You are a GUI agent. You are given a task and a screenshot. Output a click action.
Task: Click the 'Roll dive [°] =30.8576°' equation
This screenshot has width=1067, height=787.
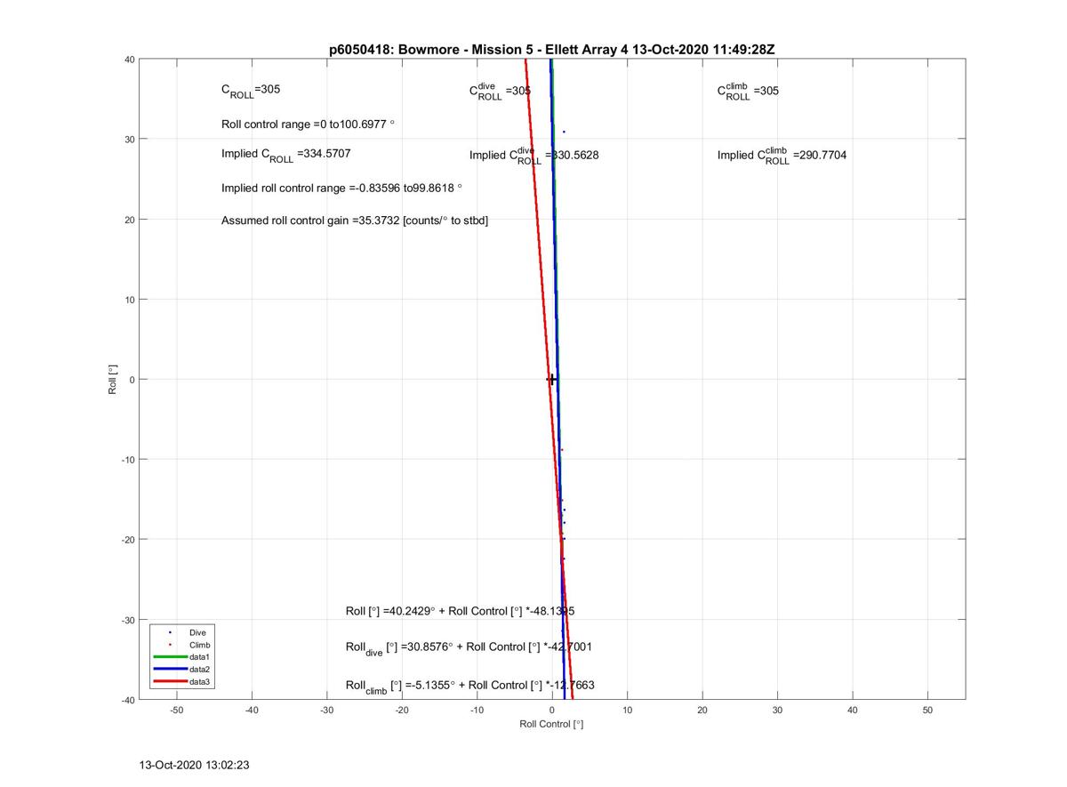pyautogui.click(x=469, y=648)
